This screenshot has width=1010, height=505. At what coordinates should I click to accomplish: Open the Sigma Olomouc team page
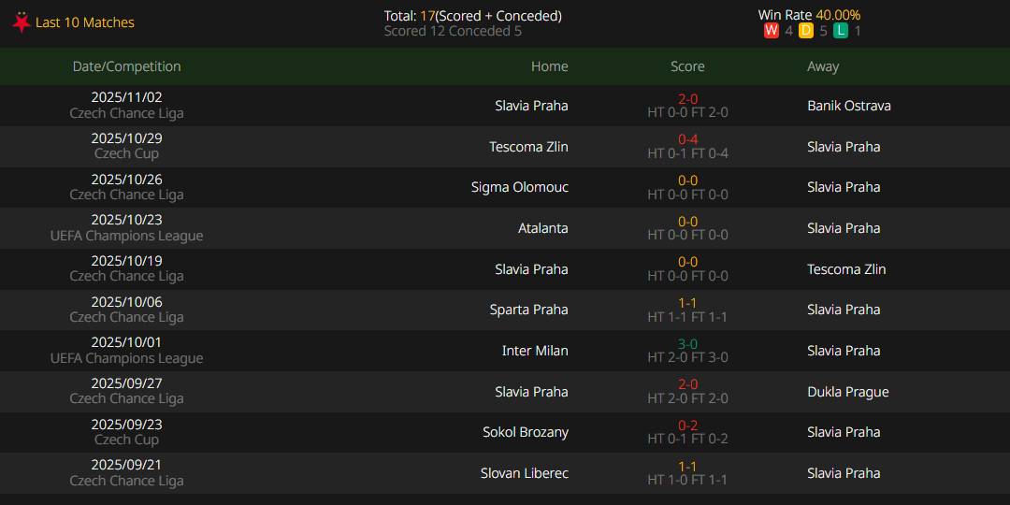(519, 187)
